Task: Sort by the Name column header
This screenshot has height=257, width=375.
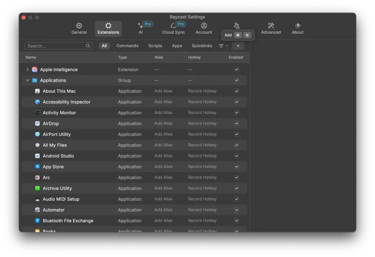Action: [31, 57]
